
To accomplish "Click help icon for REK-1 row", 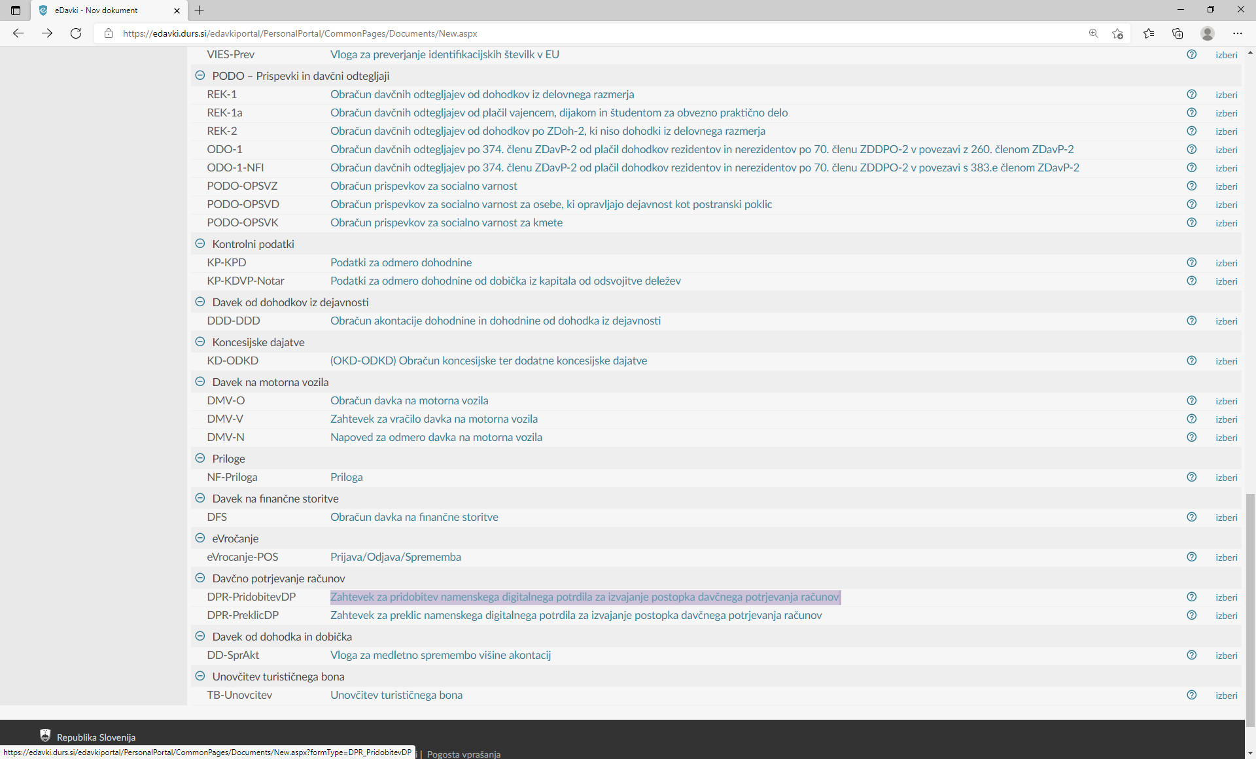I will [1191, 94].
